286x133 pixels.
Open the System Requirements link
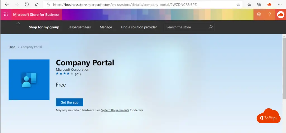pos(115,110)
